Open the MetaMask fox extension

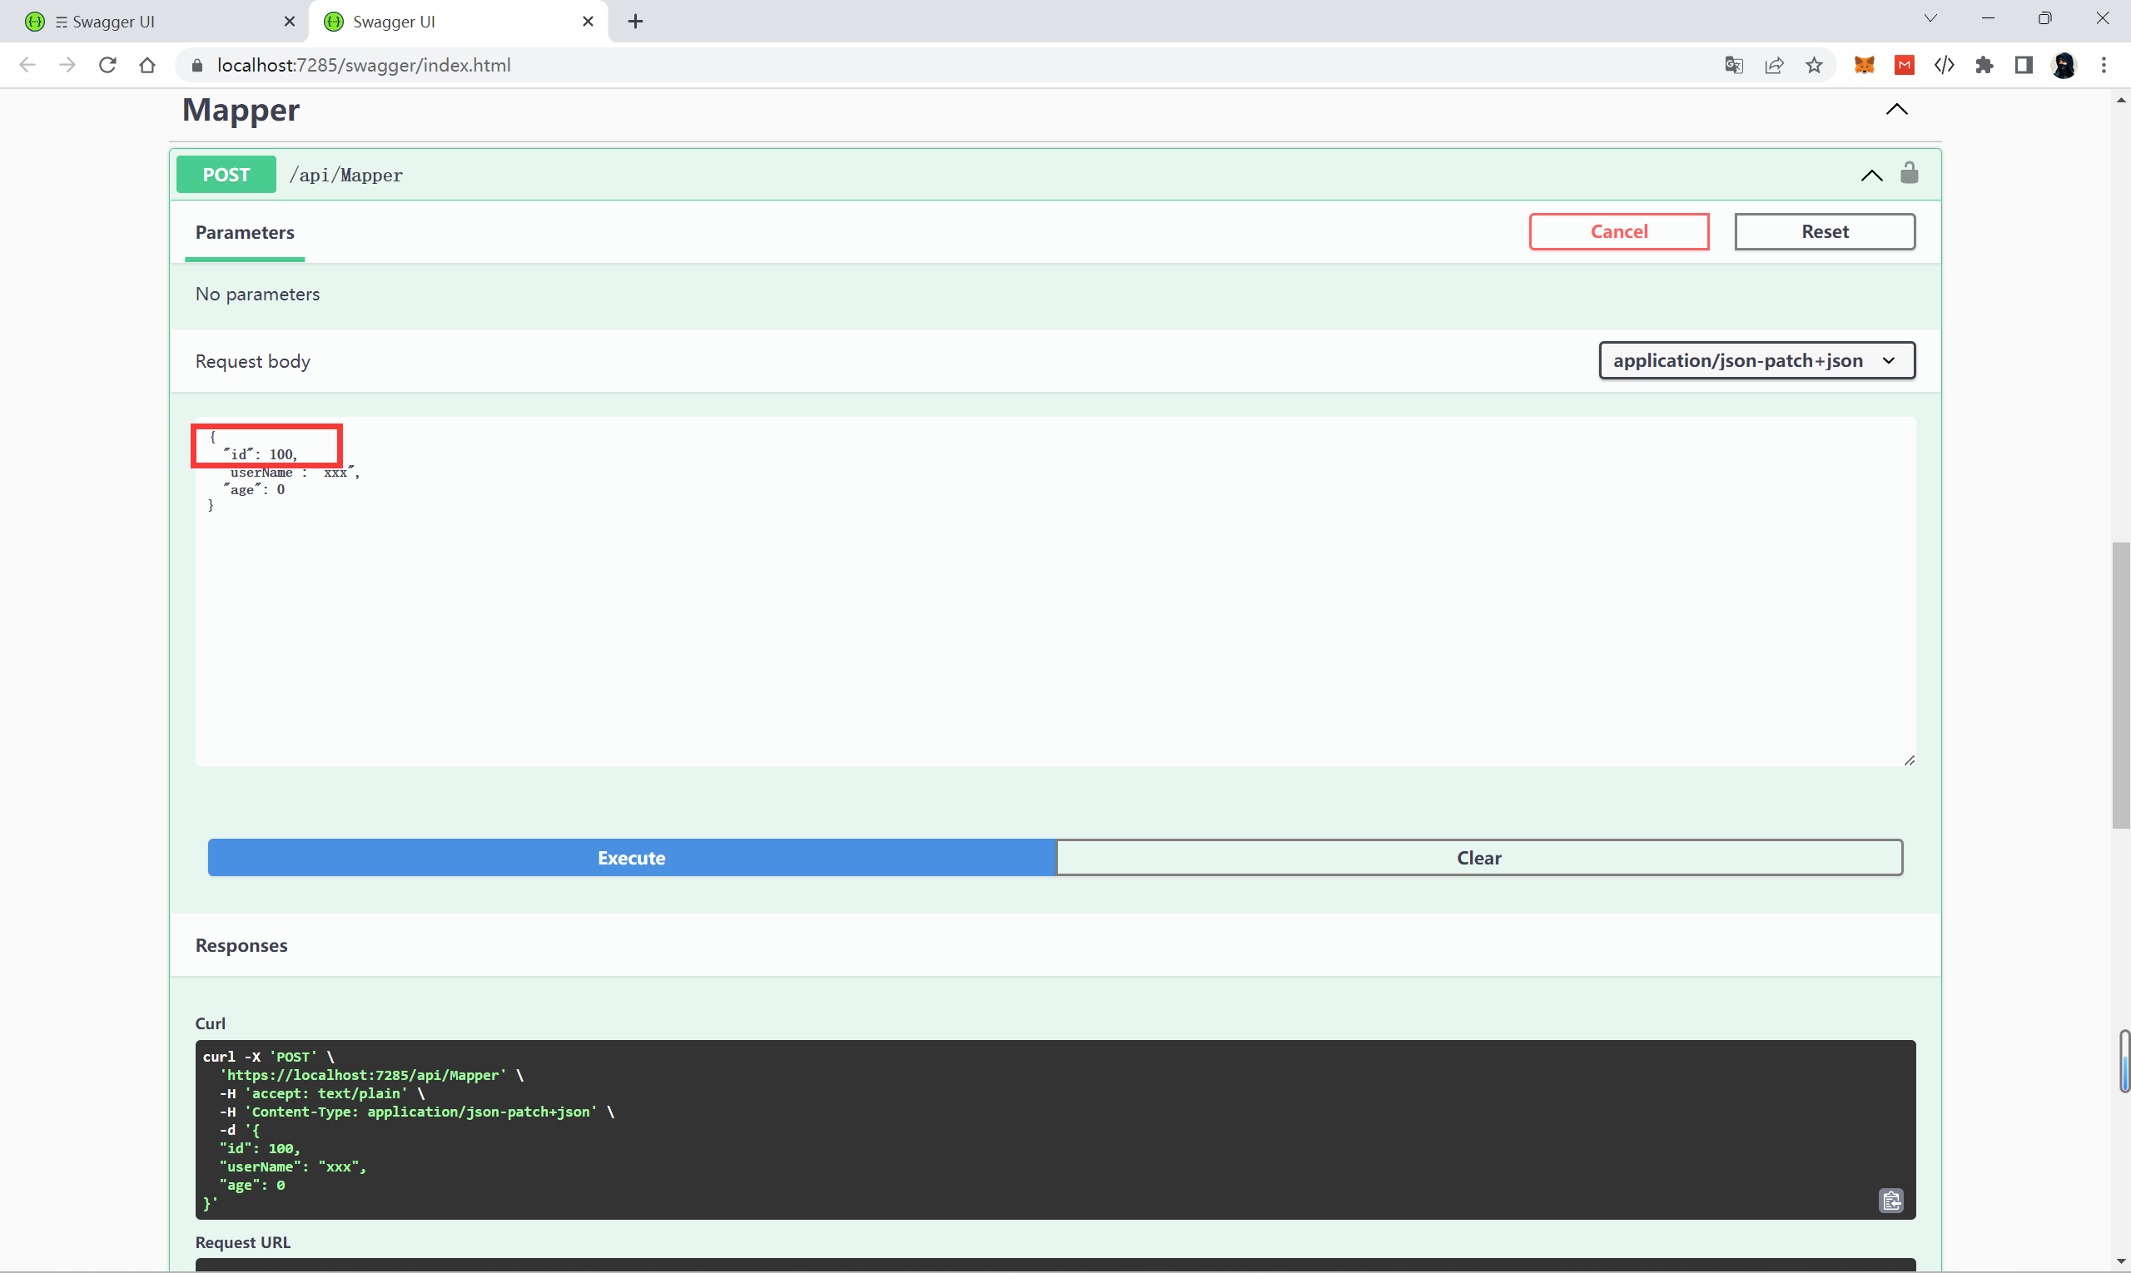click(x=1863, y=65)
